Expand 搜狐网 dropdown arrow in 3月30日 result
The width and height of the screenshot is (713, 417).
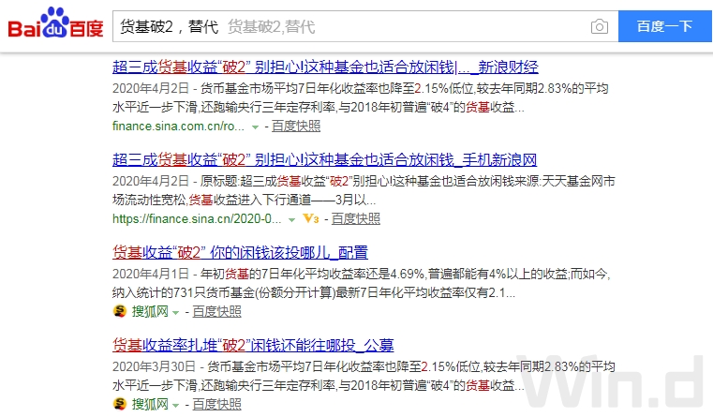point(175,405)
